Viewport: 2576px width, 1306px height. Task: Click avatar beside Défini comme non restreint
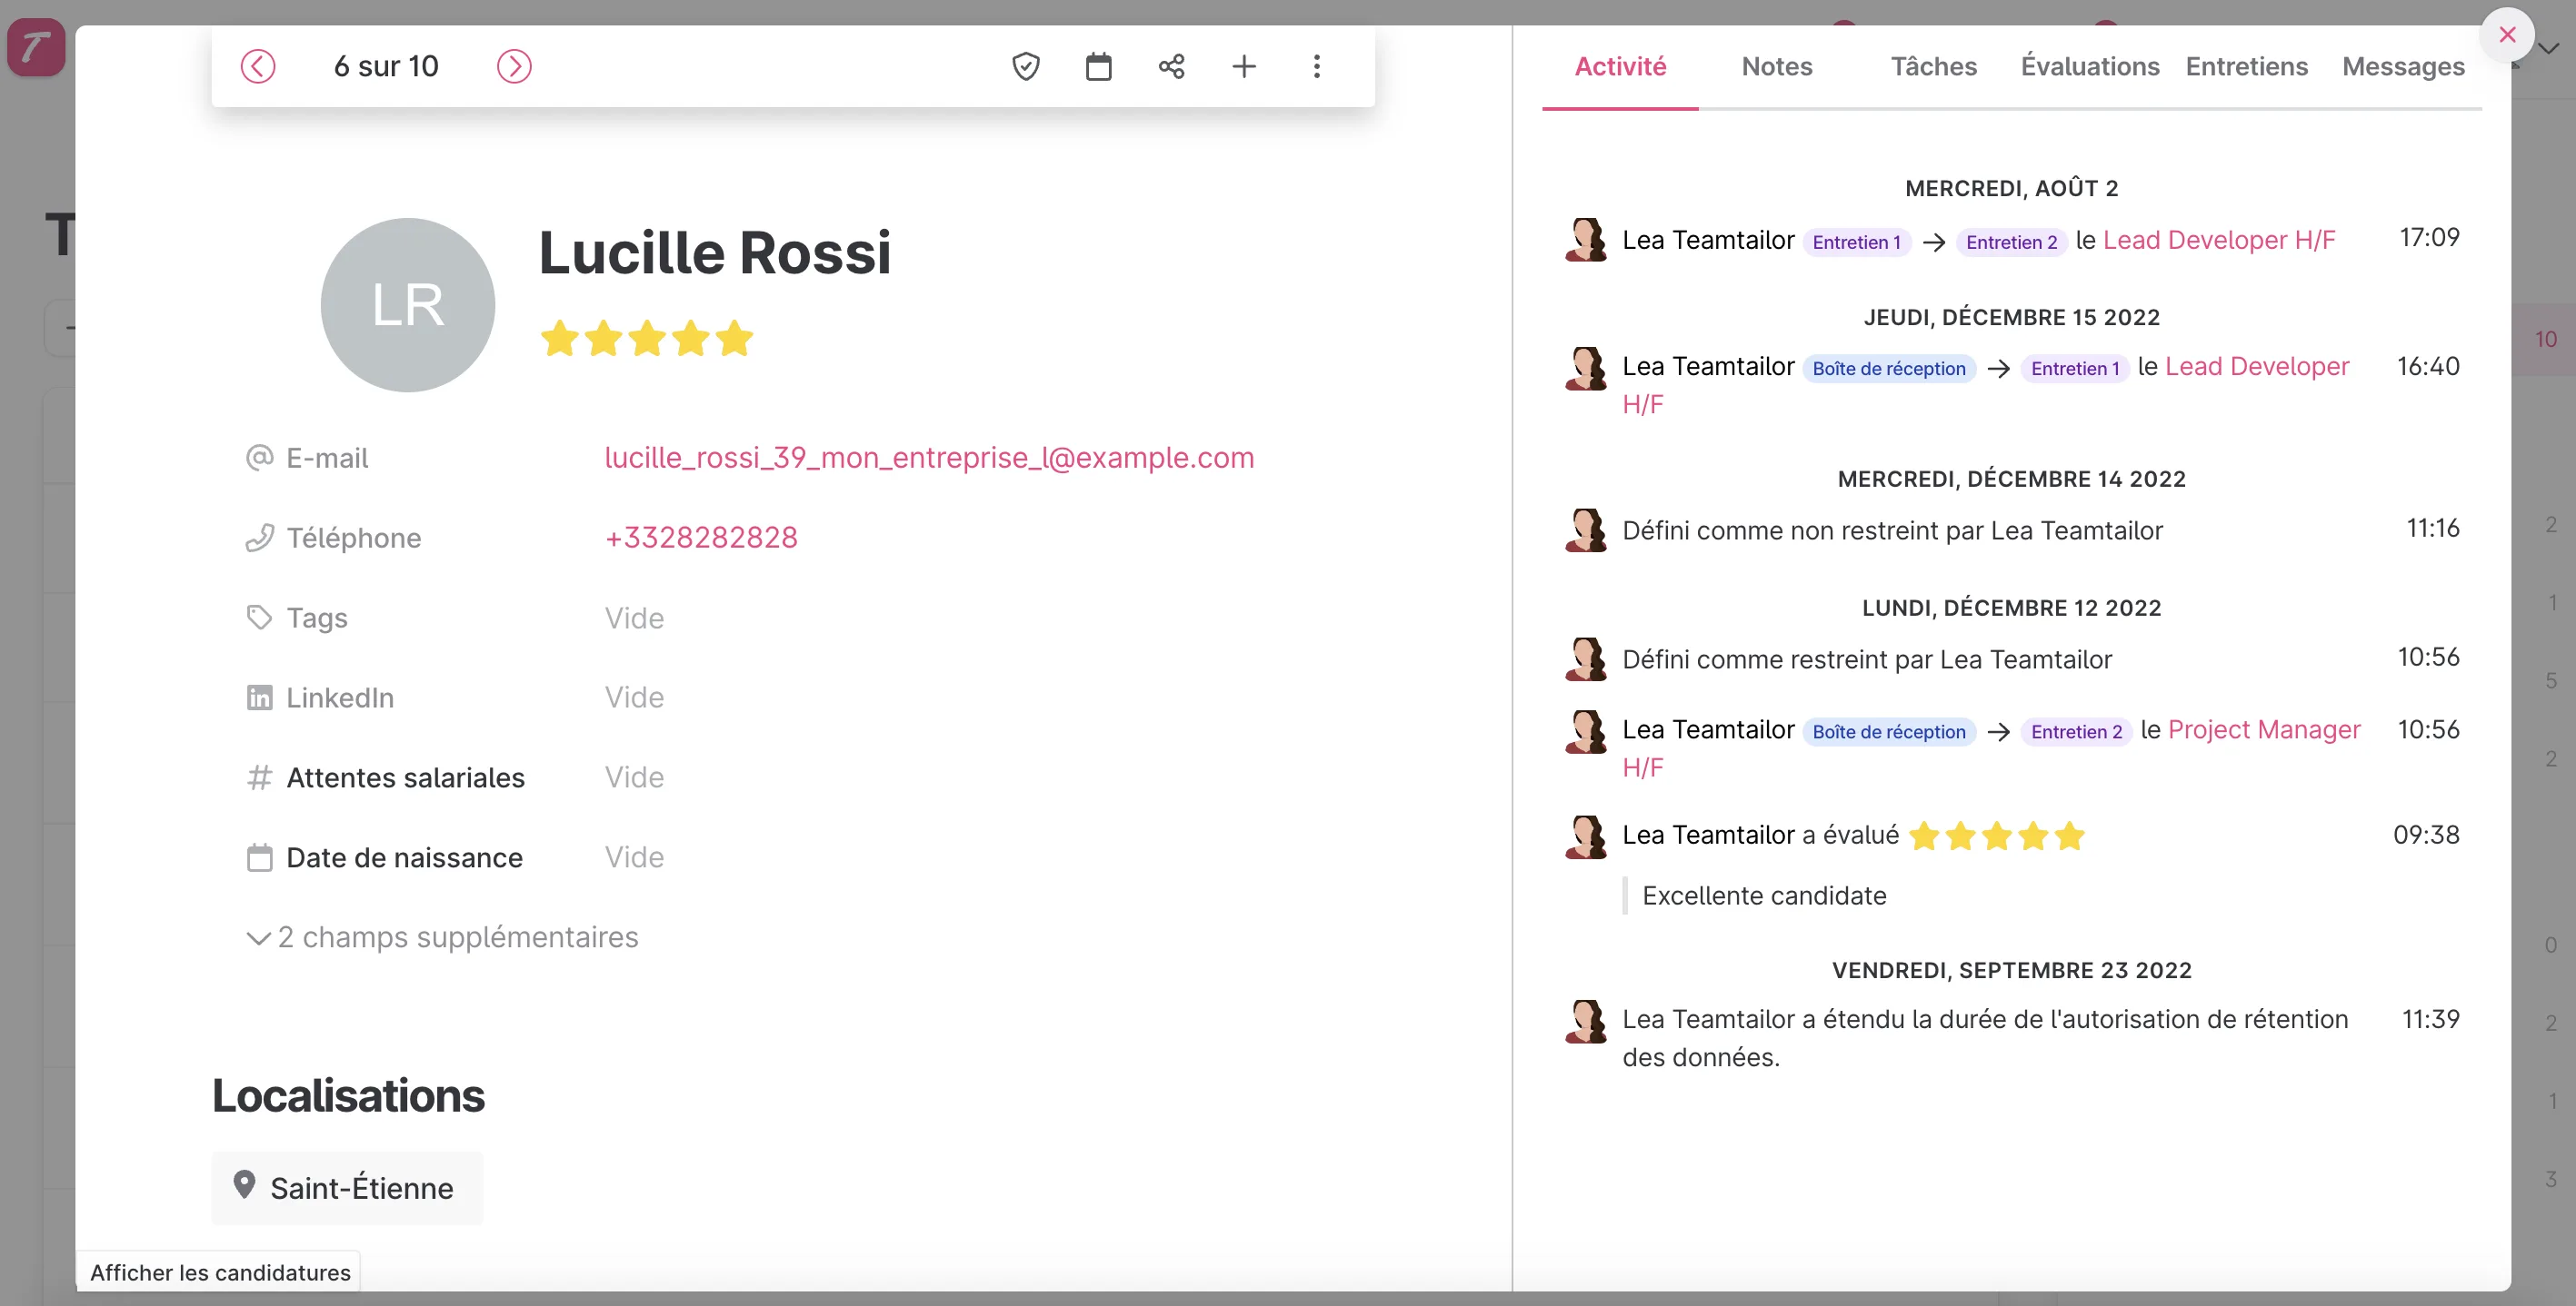[x=1586, y=529]
